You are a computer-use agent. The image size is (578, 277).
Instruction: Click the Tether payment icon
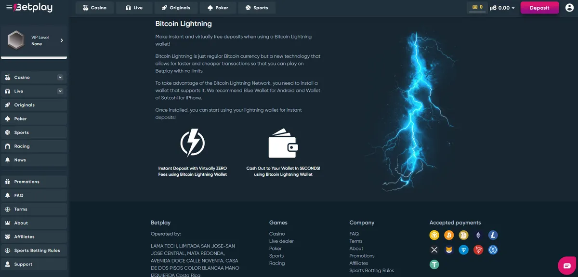coord(435,264)
